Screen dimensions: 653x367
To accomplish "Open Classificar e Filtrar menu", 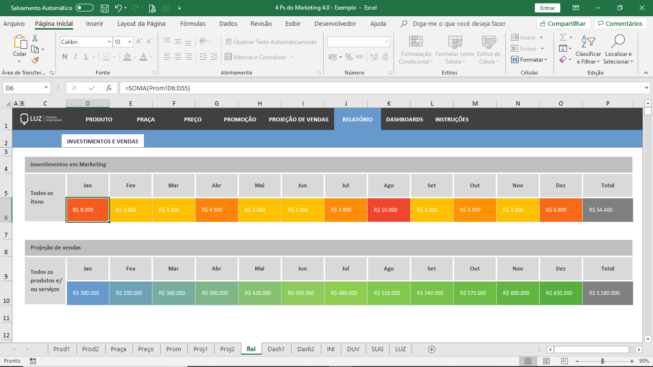I will click(588, 50).
